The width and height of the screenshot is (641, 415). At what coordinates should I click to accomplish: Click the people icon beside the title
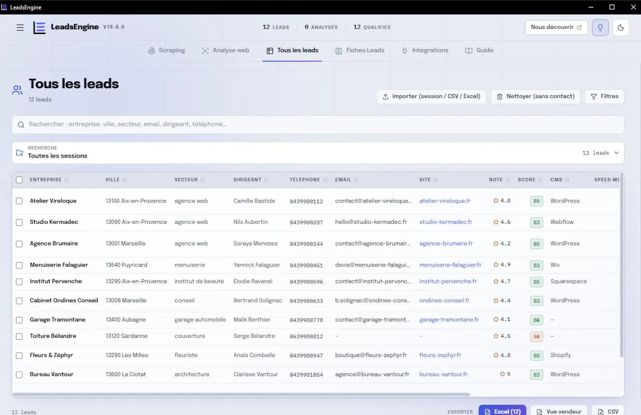point(17,90)
